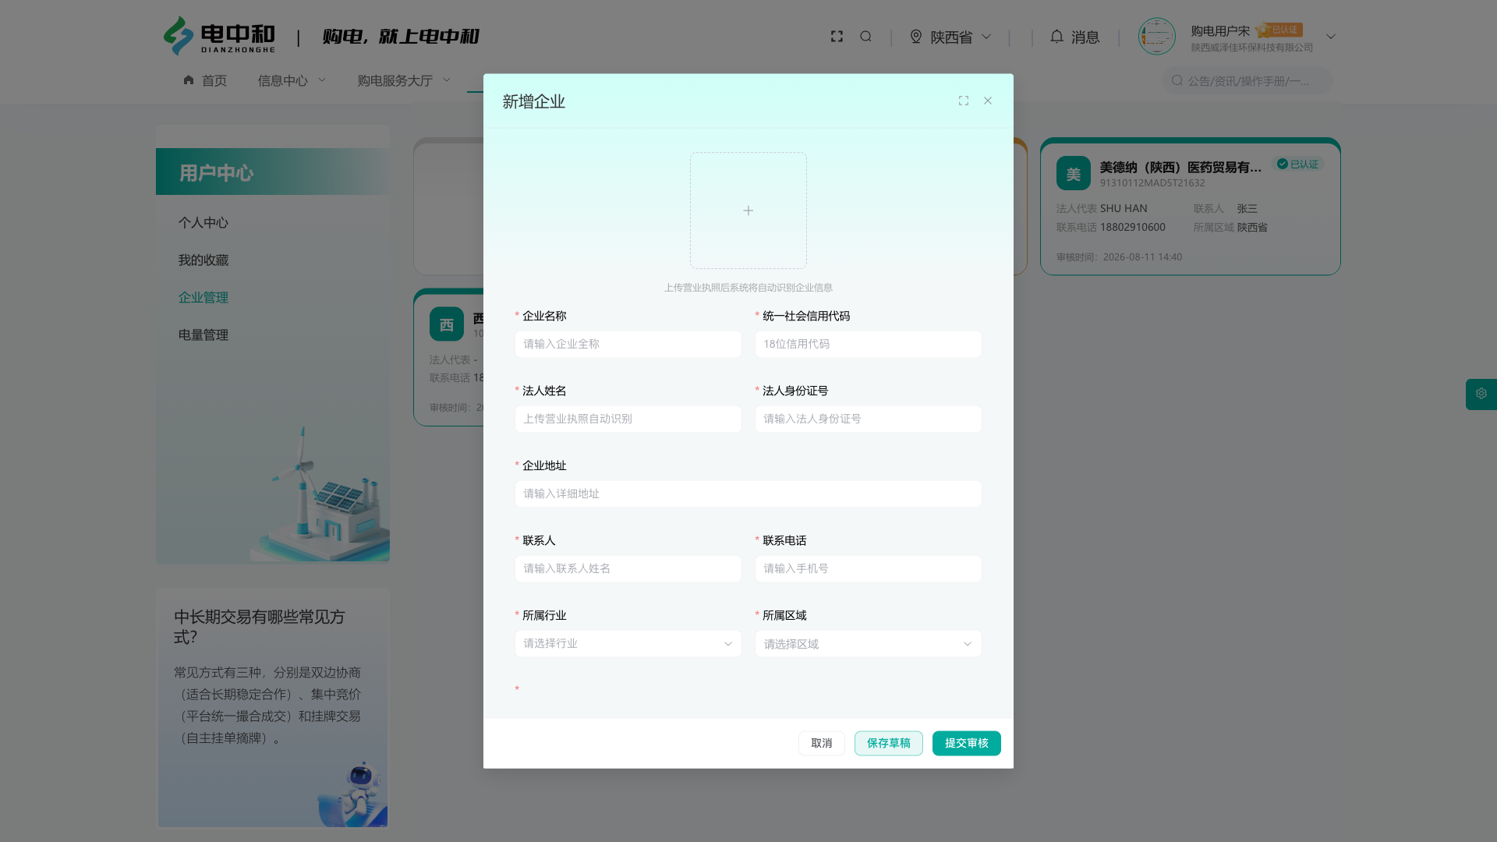Click the user avatar in the header
Viewport: 1497px width, 842px height.
1156,37
